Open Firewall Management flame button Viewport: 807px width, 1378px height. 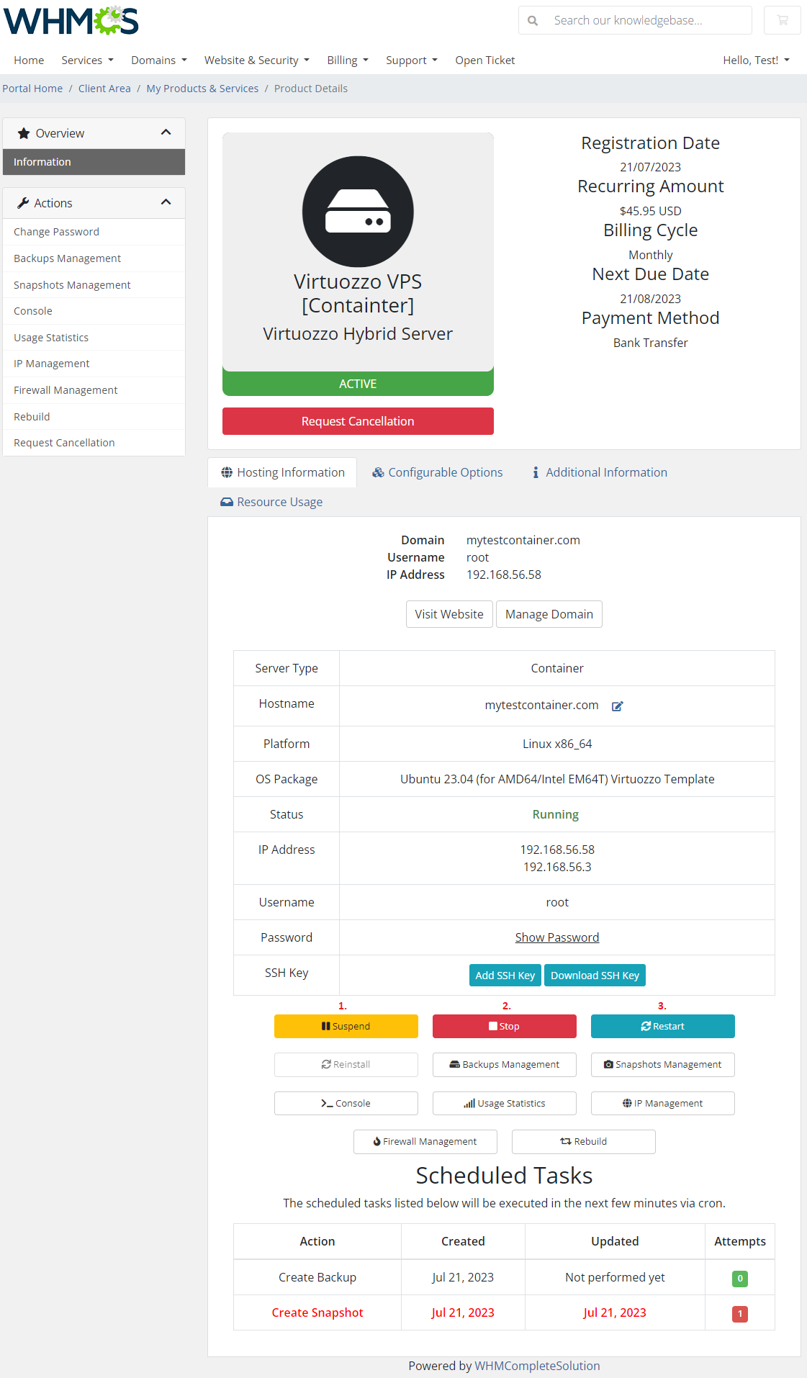tap(425, 1142)
